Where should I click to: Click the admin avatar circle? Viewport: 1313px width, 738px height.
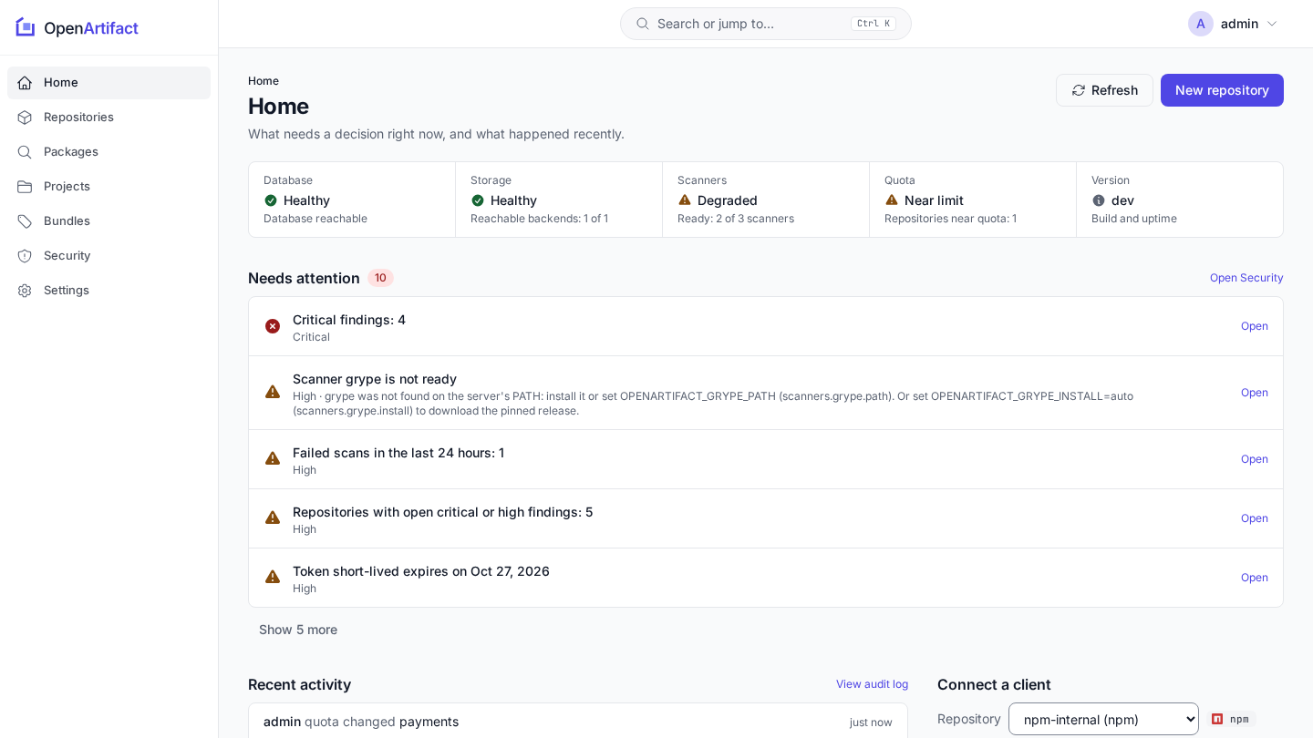point(1201,24)
